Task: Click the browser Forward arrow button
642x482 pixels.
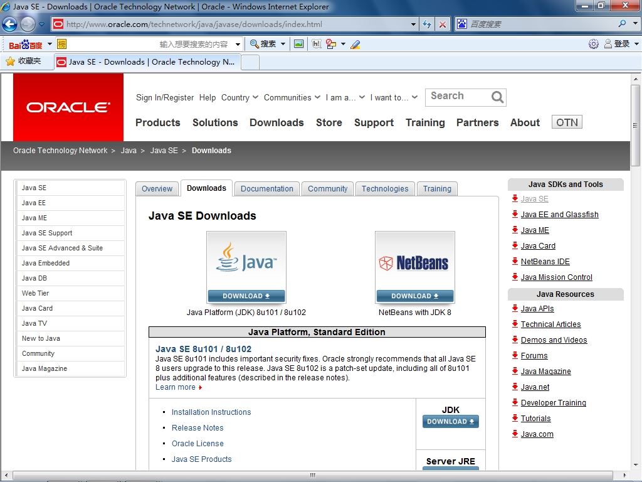Action: (28, 24)
